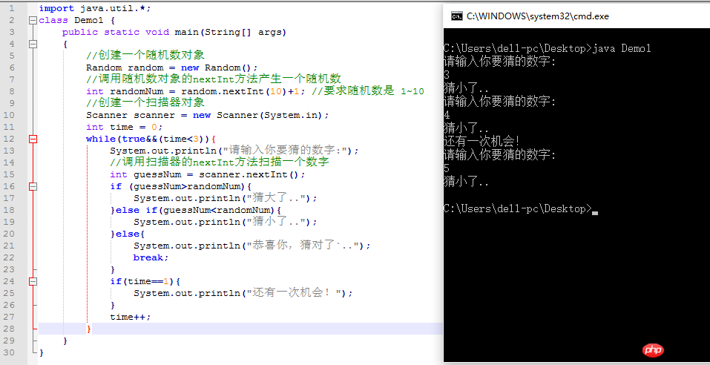
Task: Click the comment '//要求随机数是 1~10'
Action: [x=368, y=91]
